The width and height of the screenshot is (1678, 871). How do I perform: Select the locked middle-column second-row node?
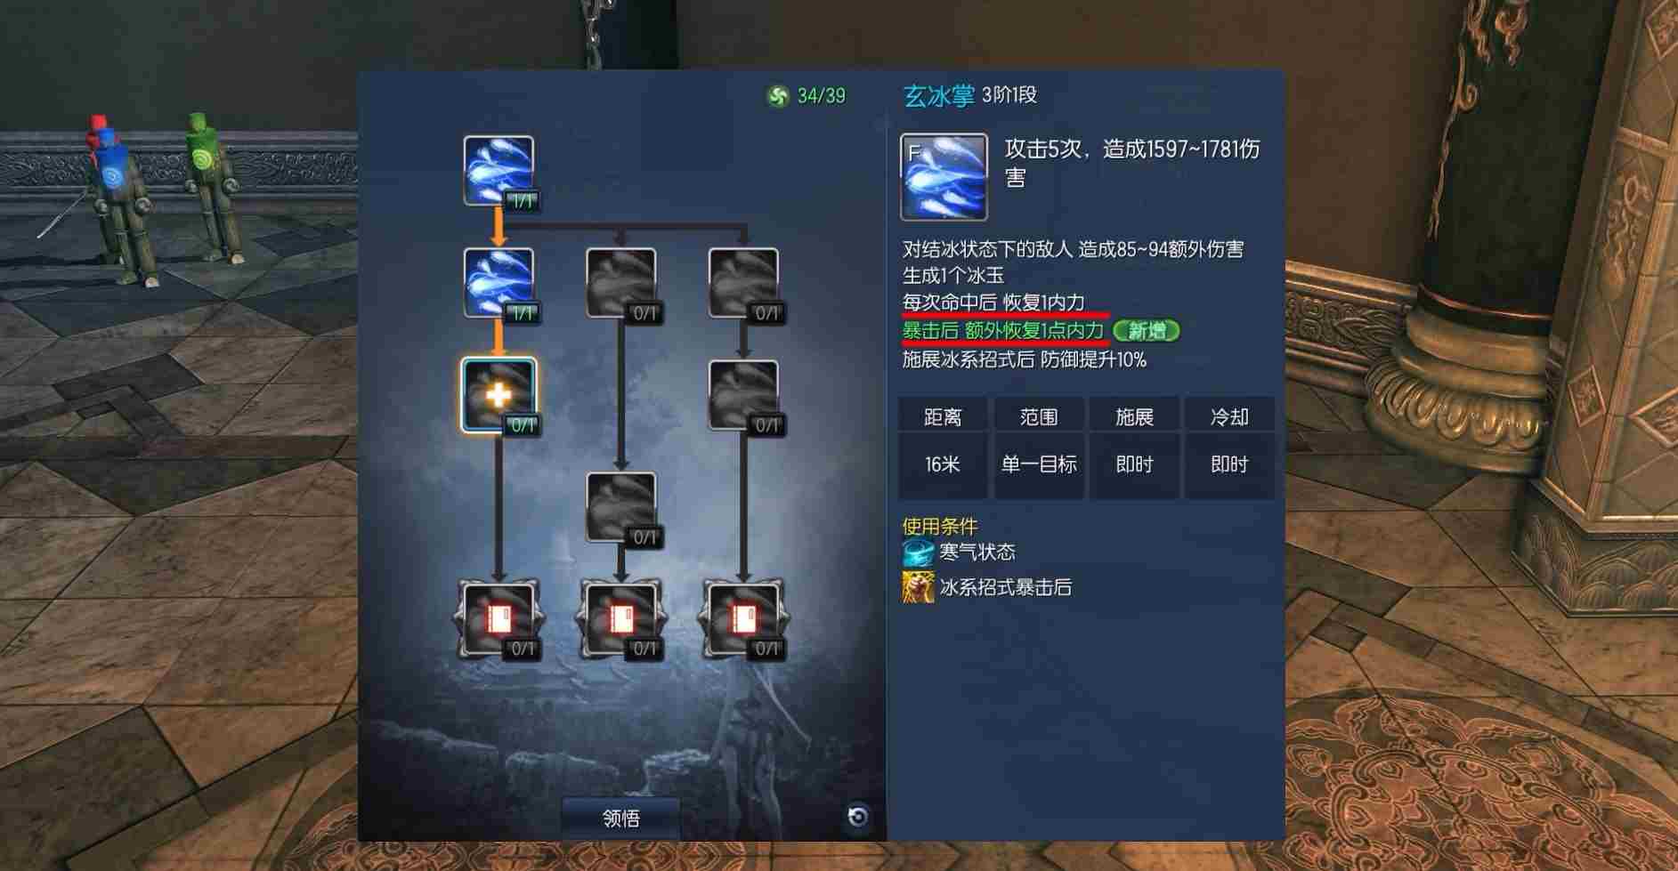[621, 283]
